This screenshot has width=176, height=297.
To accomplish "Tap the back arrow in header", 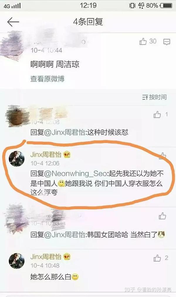I will (13, 22).
